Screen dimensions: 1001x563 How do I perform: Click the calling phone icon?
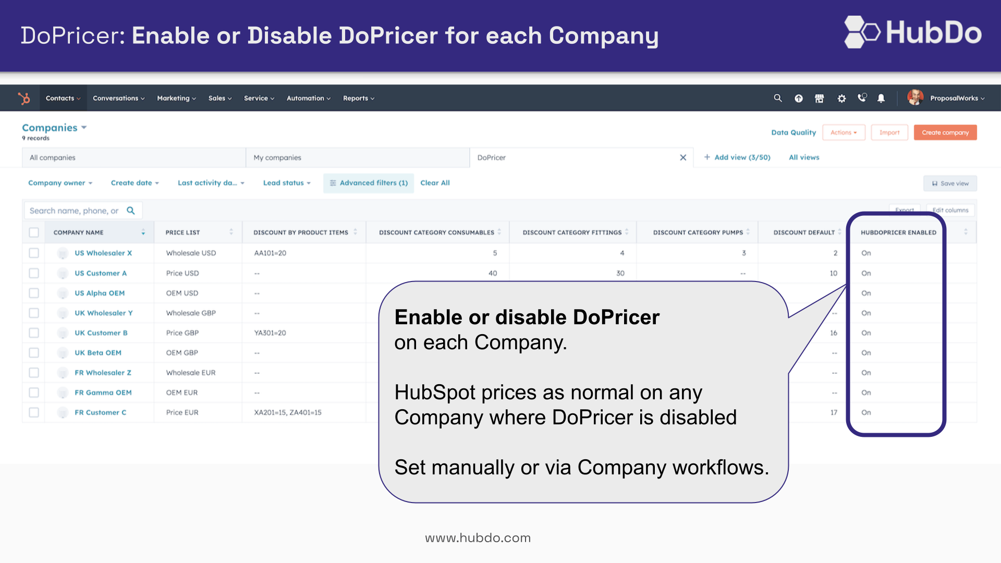coord(862,97)
